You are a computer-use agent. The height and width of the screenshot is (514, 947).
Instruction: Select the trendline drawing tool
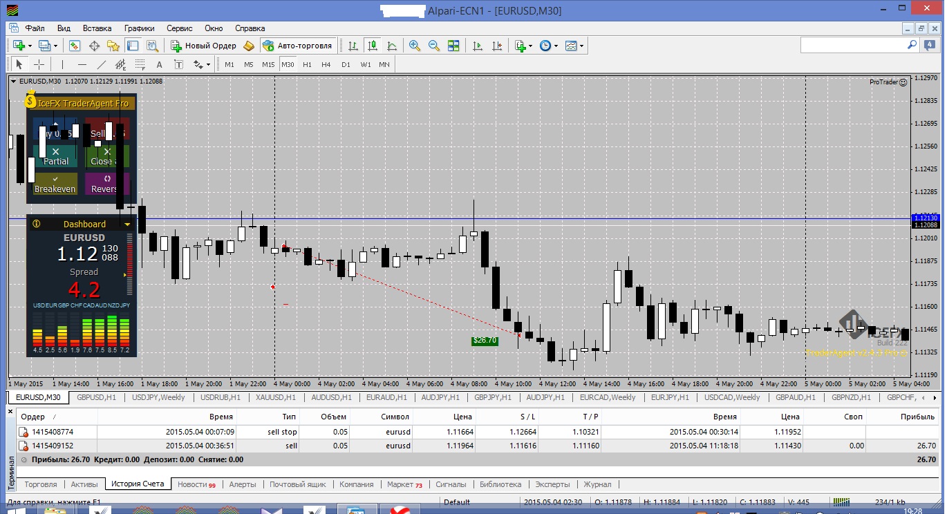(102, 64)
